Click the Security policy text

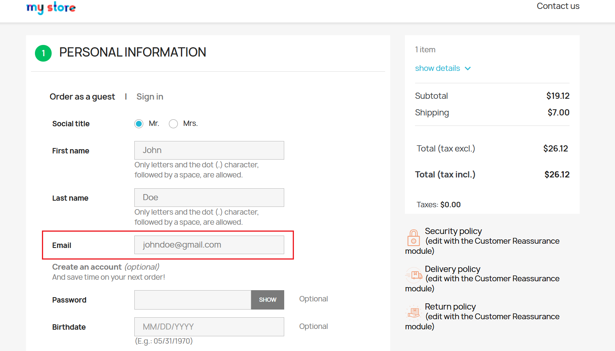pyautogui.click(x=453, y=231)
